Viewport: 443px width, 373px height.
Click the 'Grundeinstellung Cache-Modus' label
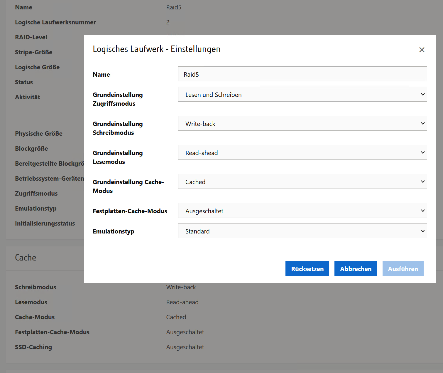point(128,186)
